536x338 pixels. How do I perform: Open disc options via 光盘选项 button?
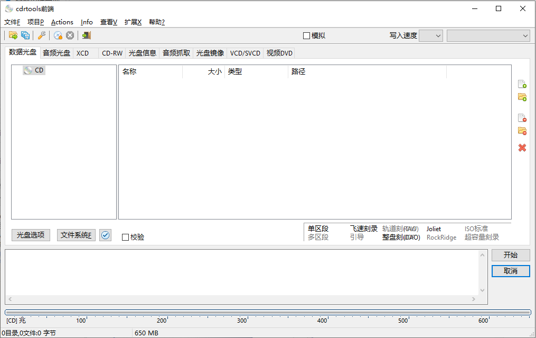coord(30,235)
